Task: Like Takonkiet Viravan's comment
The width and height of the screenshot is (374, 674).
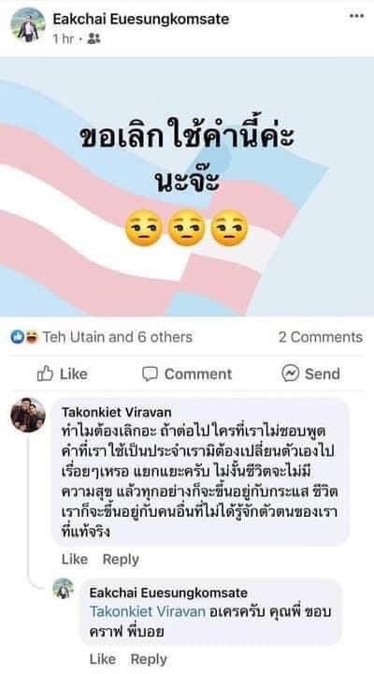Action: pyautogui.click(x=74, y=559)
